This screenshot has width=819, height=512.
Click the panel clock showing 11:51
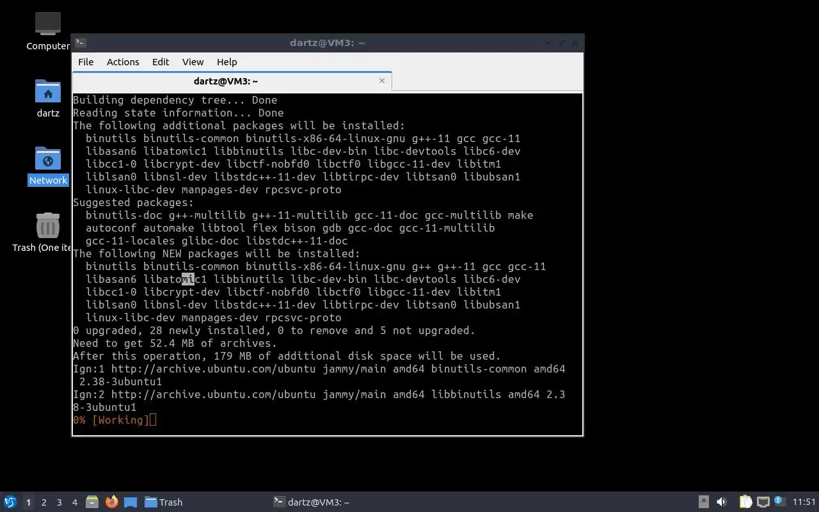(x=804, y=502)
